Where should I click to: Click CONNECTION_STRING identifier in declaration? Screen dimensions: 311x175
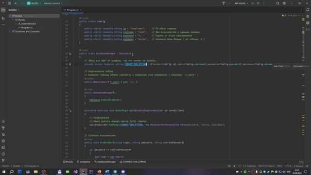(136, 64)
